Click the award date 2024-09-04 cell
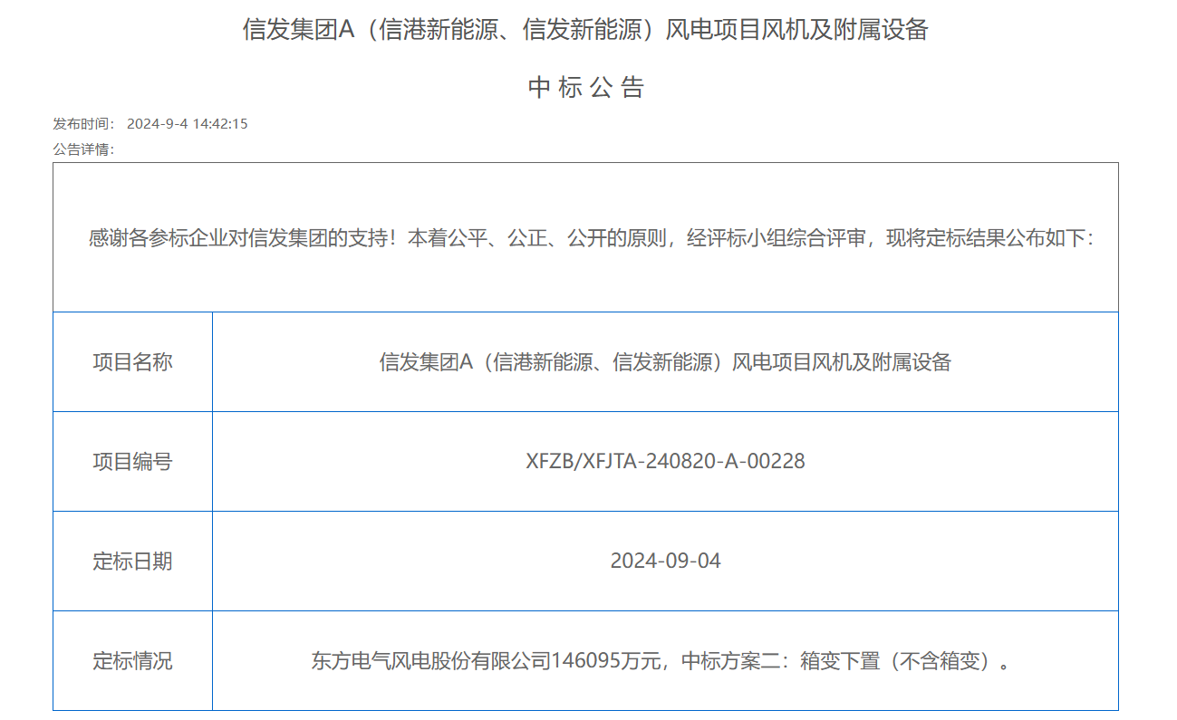1177x720 pixels. coord(665,562)
